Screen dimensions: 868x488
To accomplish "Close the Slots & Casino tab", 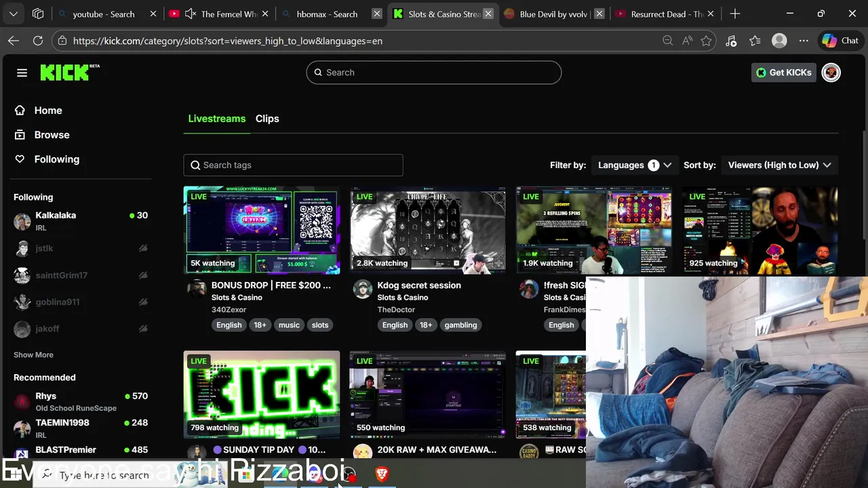I will (x=488, y=14).
